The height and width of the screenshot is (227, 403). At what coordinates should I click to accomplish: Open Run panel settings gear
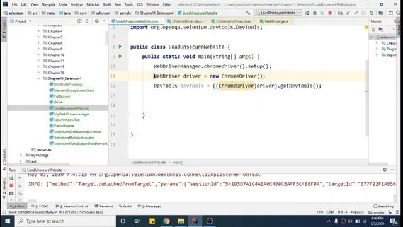[x=385, y=170]
